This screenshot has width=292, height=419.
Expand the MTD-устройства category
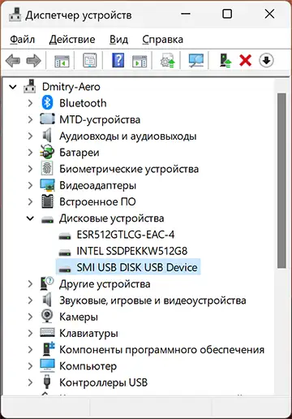click(30, 119)
